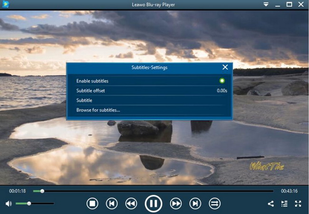Click the share icon

pos(270,204)
